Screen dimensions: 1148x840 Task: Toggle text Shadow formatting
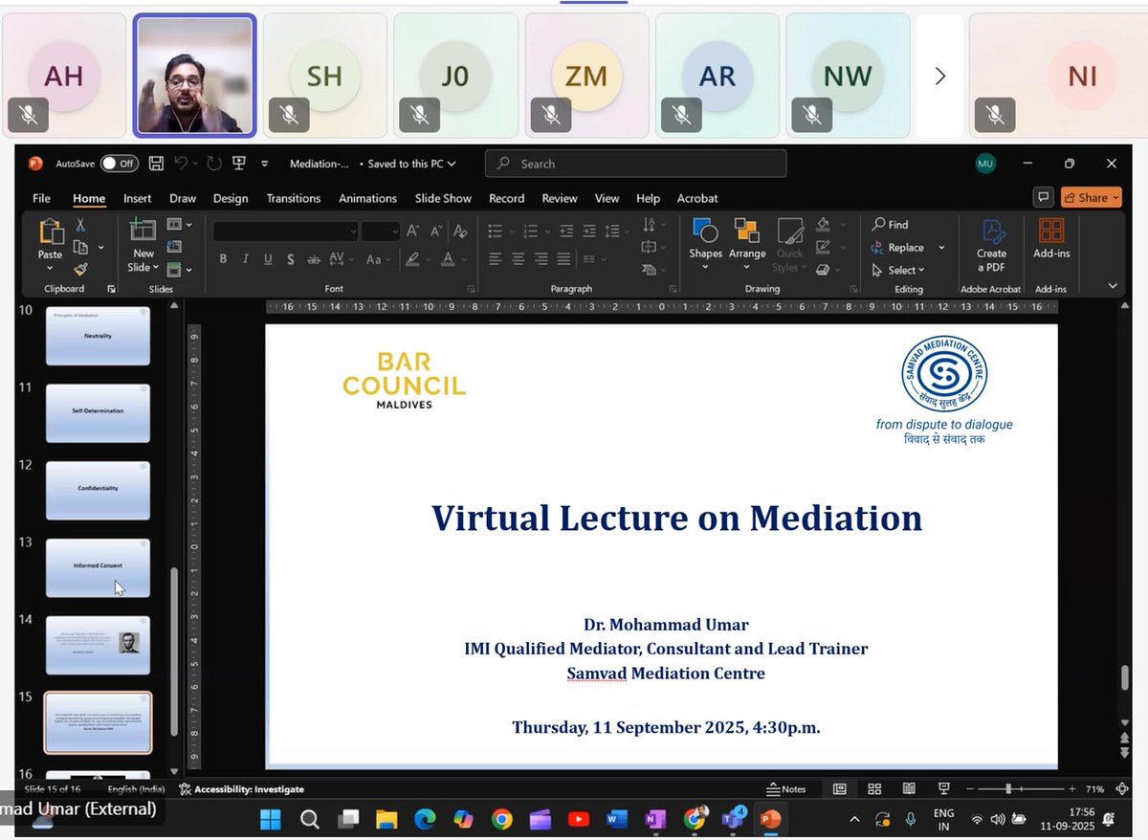coord(290,259)
